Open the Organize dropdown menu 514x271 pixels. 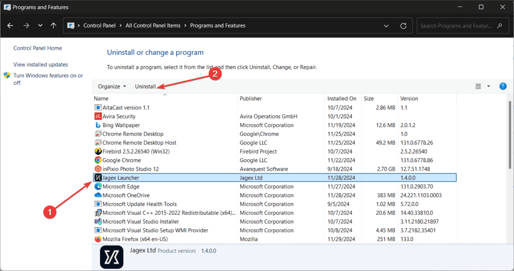tap(112, 86)
